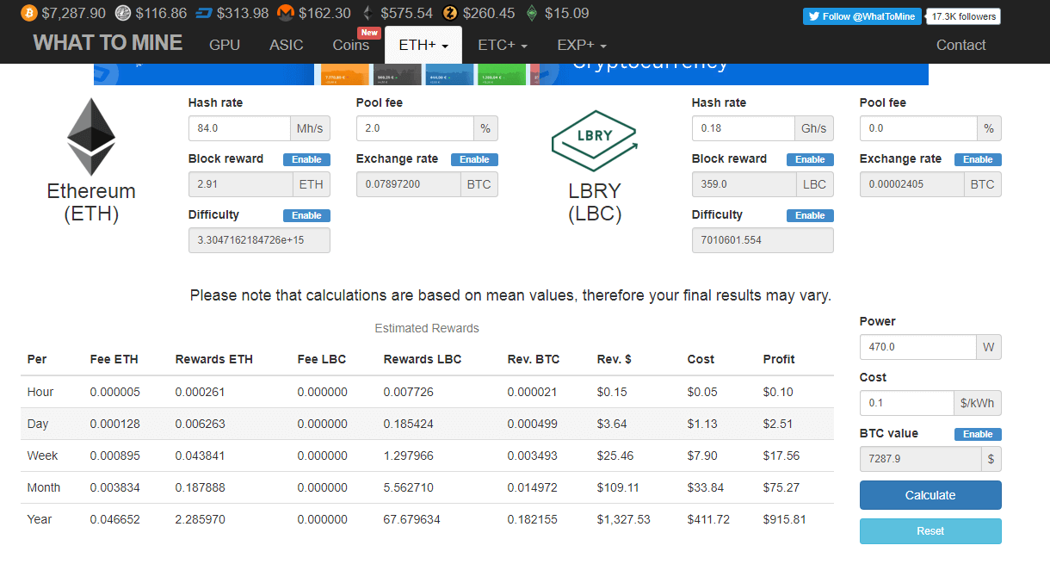Click the monthly revenue value $109.11
Viewport: 1050px width, 564px height.
pos(618,487)
